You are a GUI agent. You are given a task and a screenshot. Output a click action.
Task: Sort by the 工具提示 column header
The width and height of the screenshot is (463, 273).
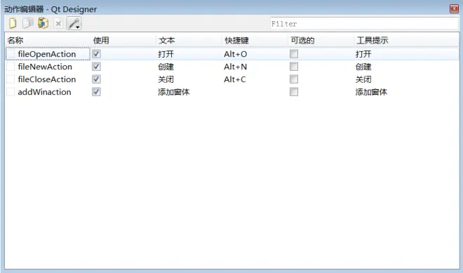(372, 40)
